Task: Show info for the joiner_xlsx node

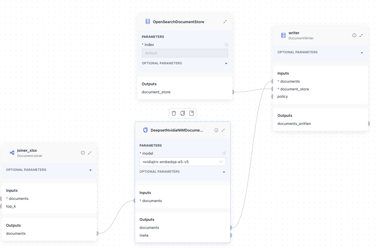Action: pyautogui.click(x=83, y=152)
